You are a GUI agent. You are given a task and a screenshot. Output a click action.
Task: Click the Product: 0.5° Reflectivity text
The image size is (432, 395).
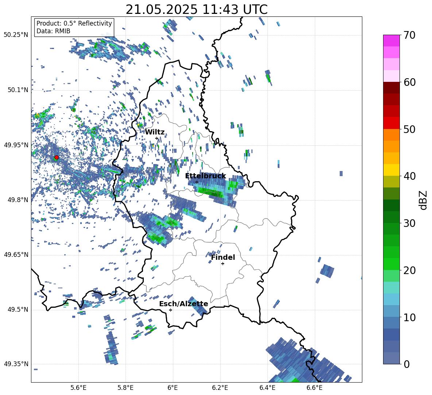coord(74,23)
